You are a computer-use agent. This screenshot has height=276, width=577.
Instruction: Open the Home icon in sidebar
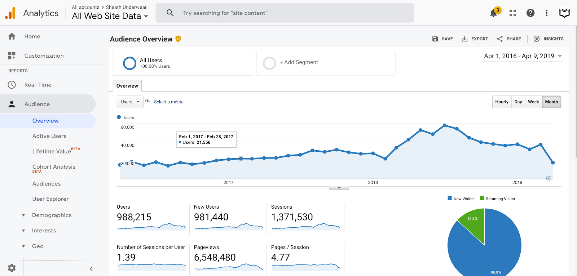coord(12,36)
